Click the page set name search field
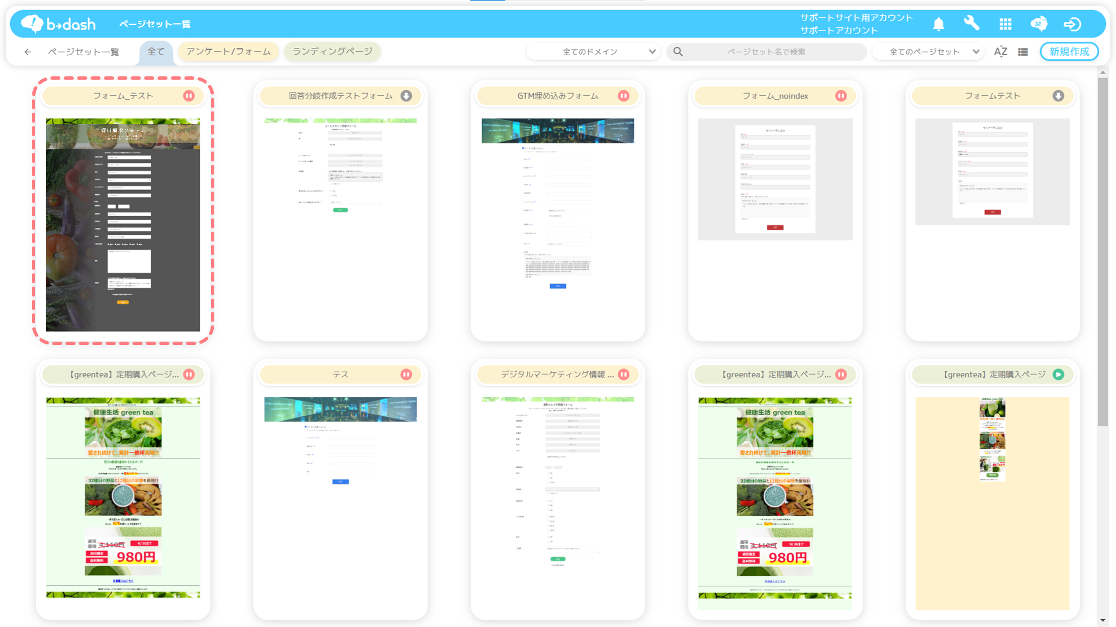Screen dimensions: 1116x627 [x=766, y=52]
